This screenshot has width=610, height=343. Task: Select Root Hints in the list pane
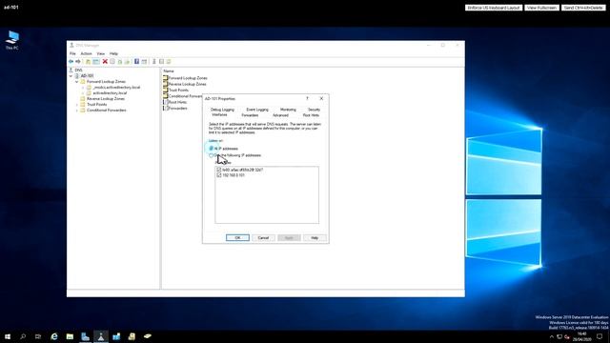pos(177,102)
